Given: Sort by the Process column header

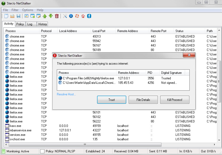Looking at the screenshot, I should tap(21, 31).
